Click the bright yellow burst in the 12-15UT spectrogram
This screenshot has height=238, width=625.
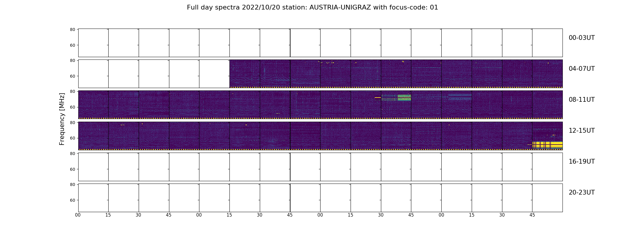(x=547, y=145)
